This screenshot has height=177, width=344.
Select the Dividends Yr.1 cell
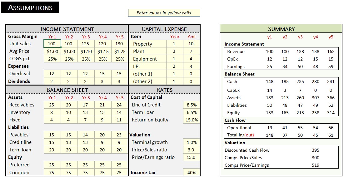52,81
